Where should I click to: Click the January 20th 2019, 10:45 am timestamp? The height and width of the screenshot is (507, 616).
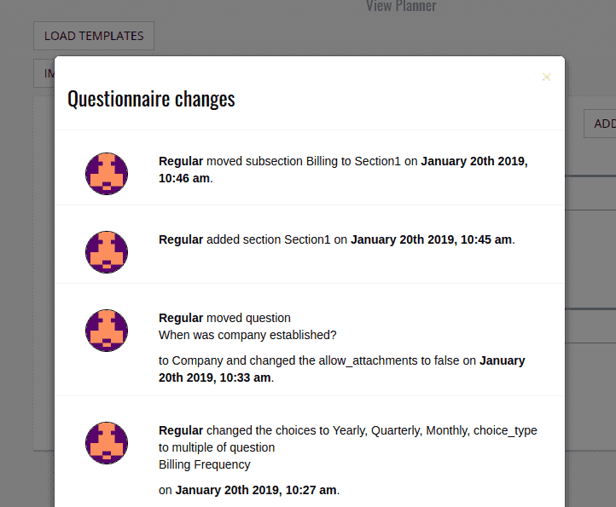coord(431,239)
